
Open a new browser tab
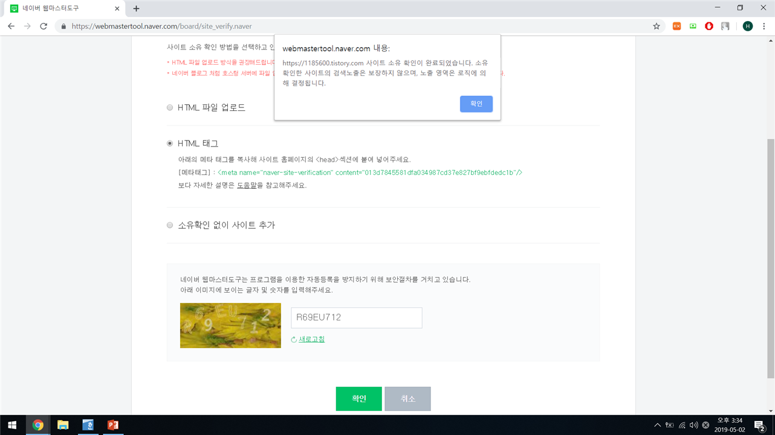click(x=136, y=8)
